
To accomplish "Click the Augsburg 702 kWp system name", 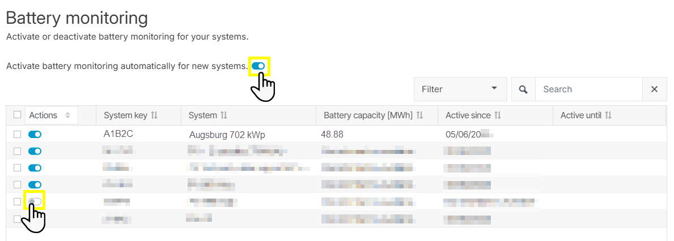I will pyautogui.click(x=227, y=135).
